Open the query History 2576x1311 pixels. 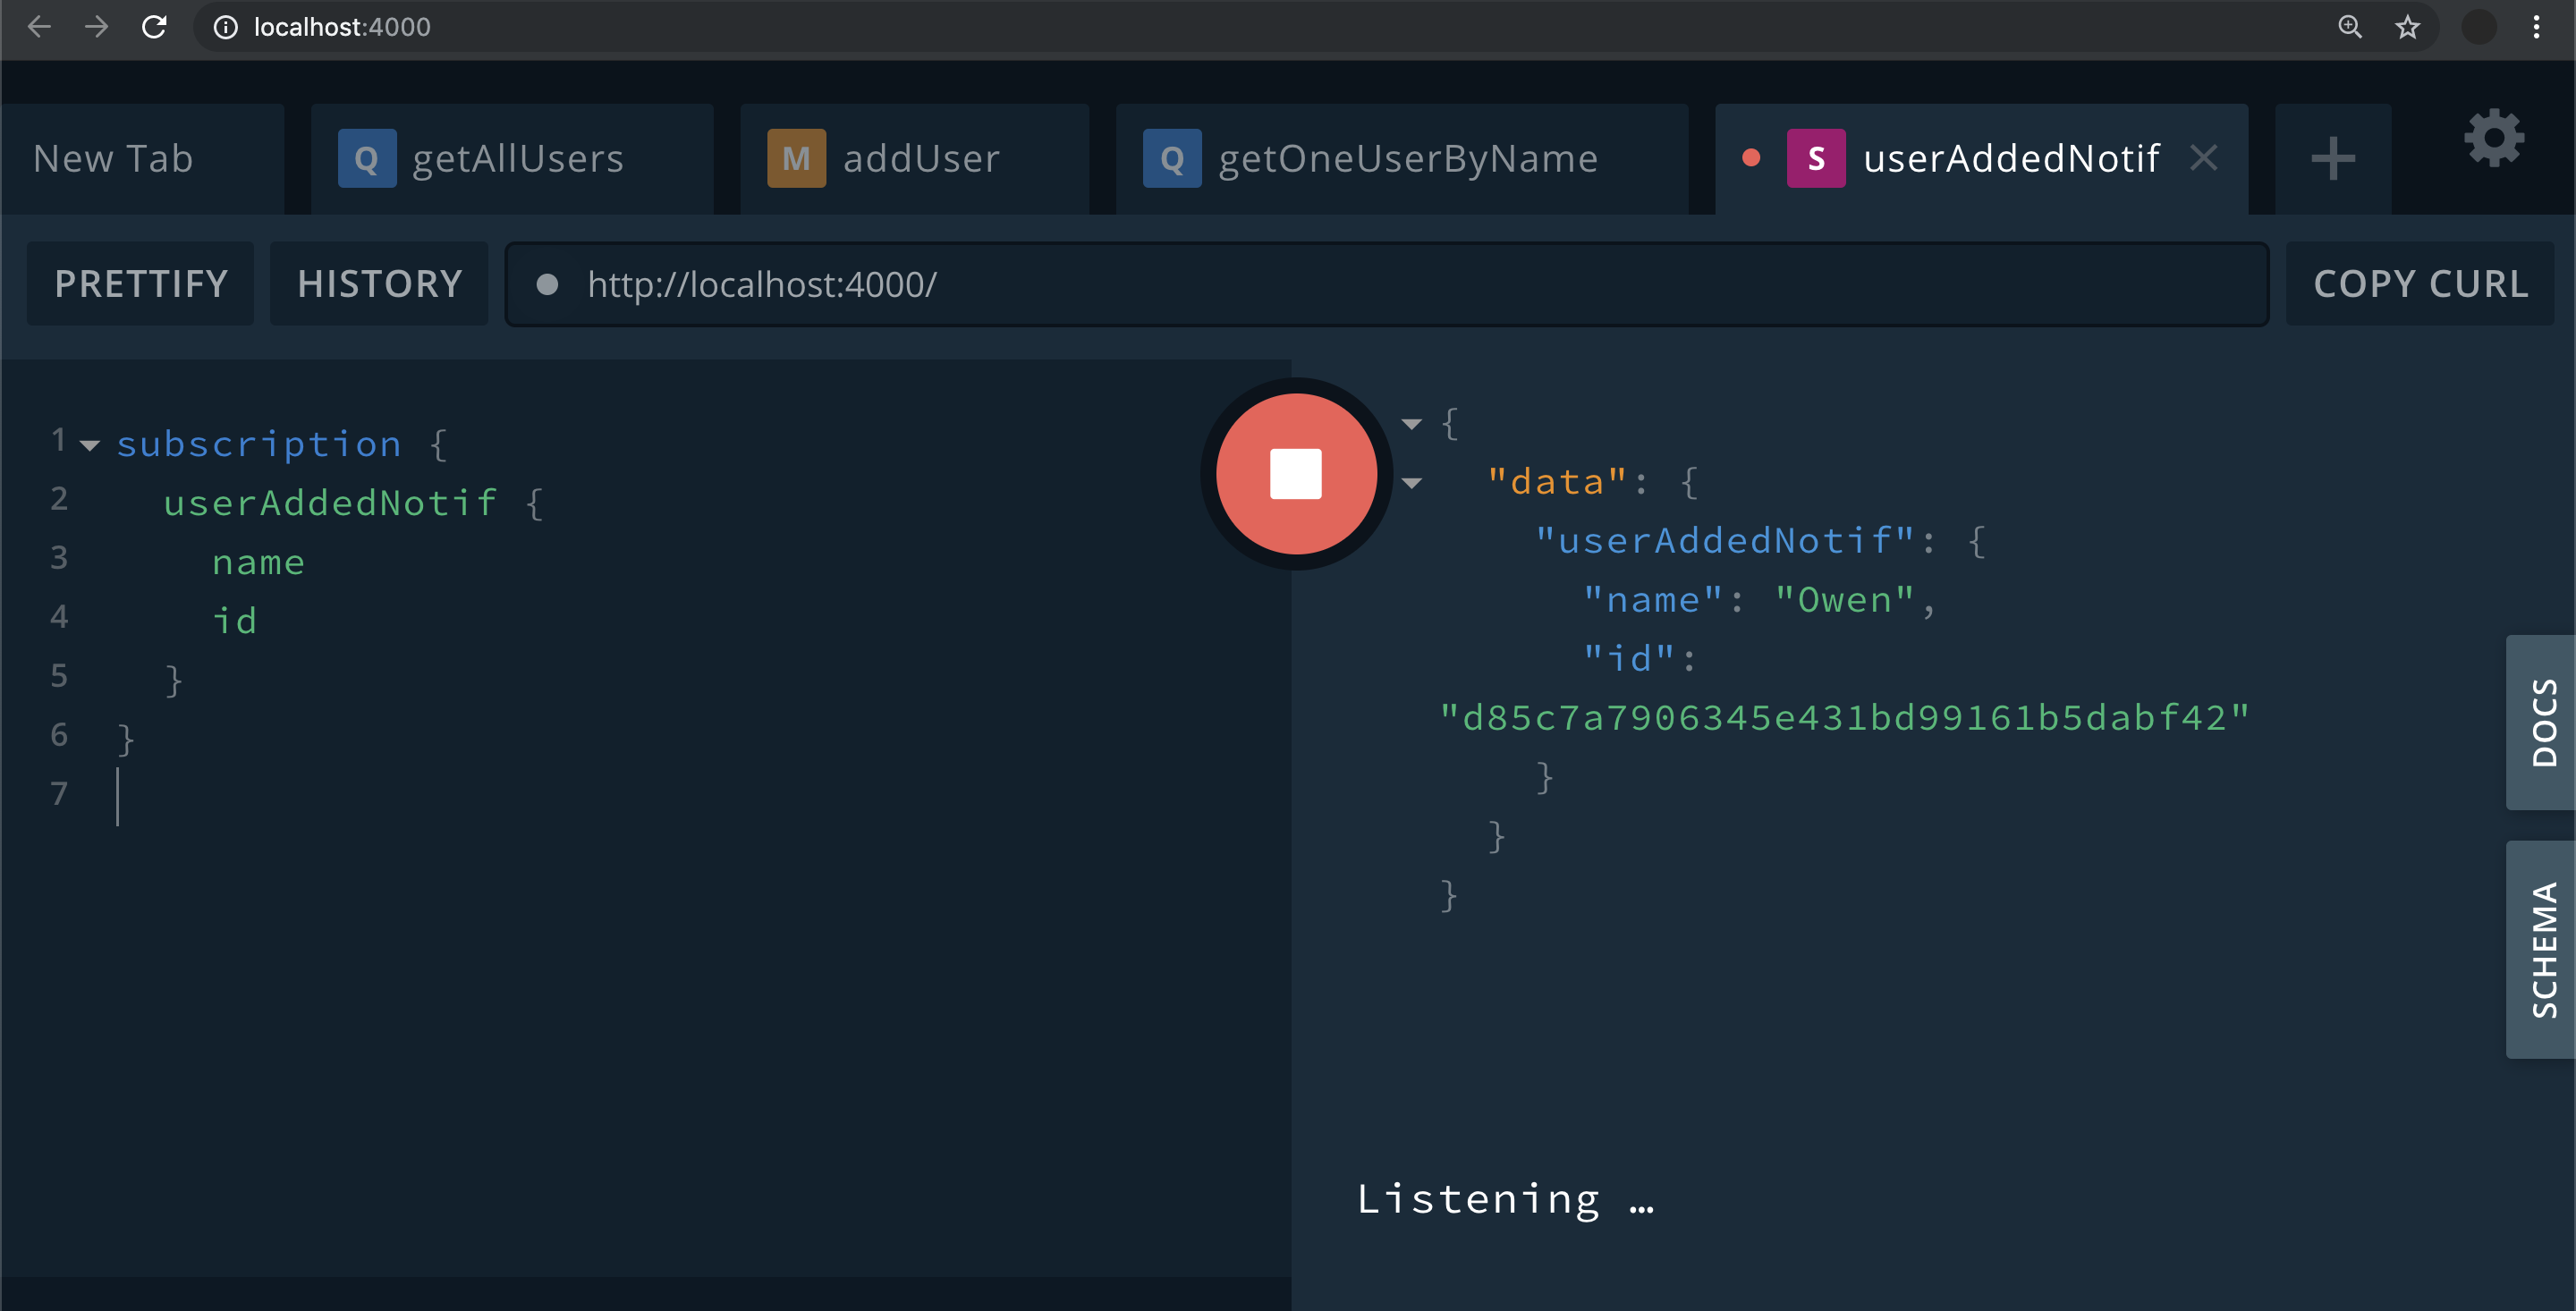pyautogui.click(x=379, y=284)
